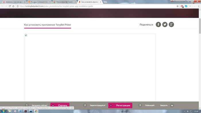
Task: Open the blue poker app in taskbar
Action: [x=31, y=111]
